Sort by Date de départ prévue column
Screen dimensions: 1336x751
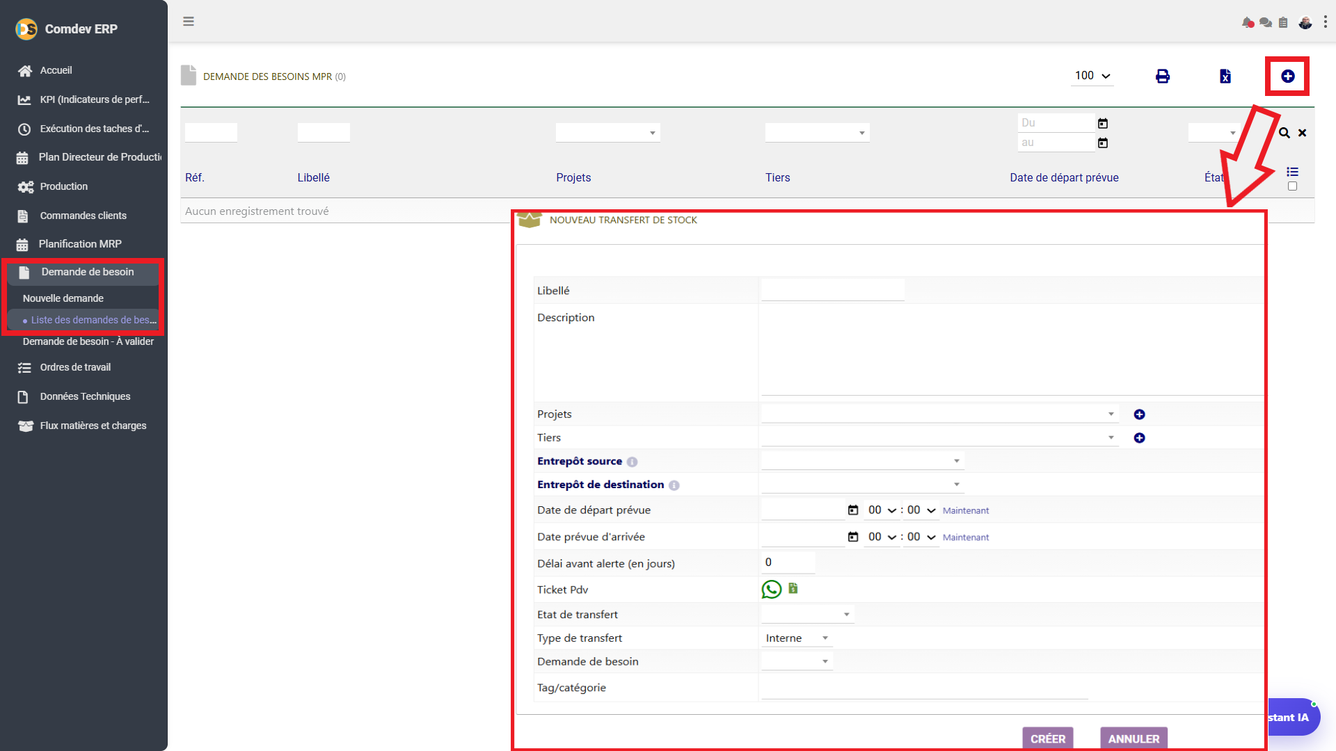tap(1064, 177)
